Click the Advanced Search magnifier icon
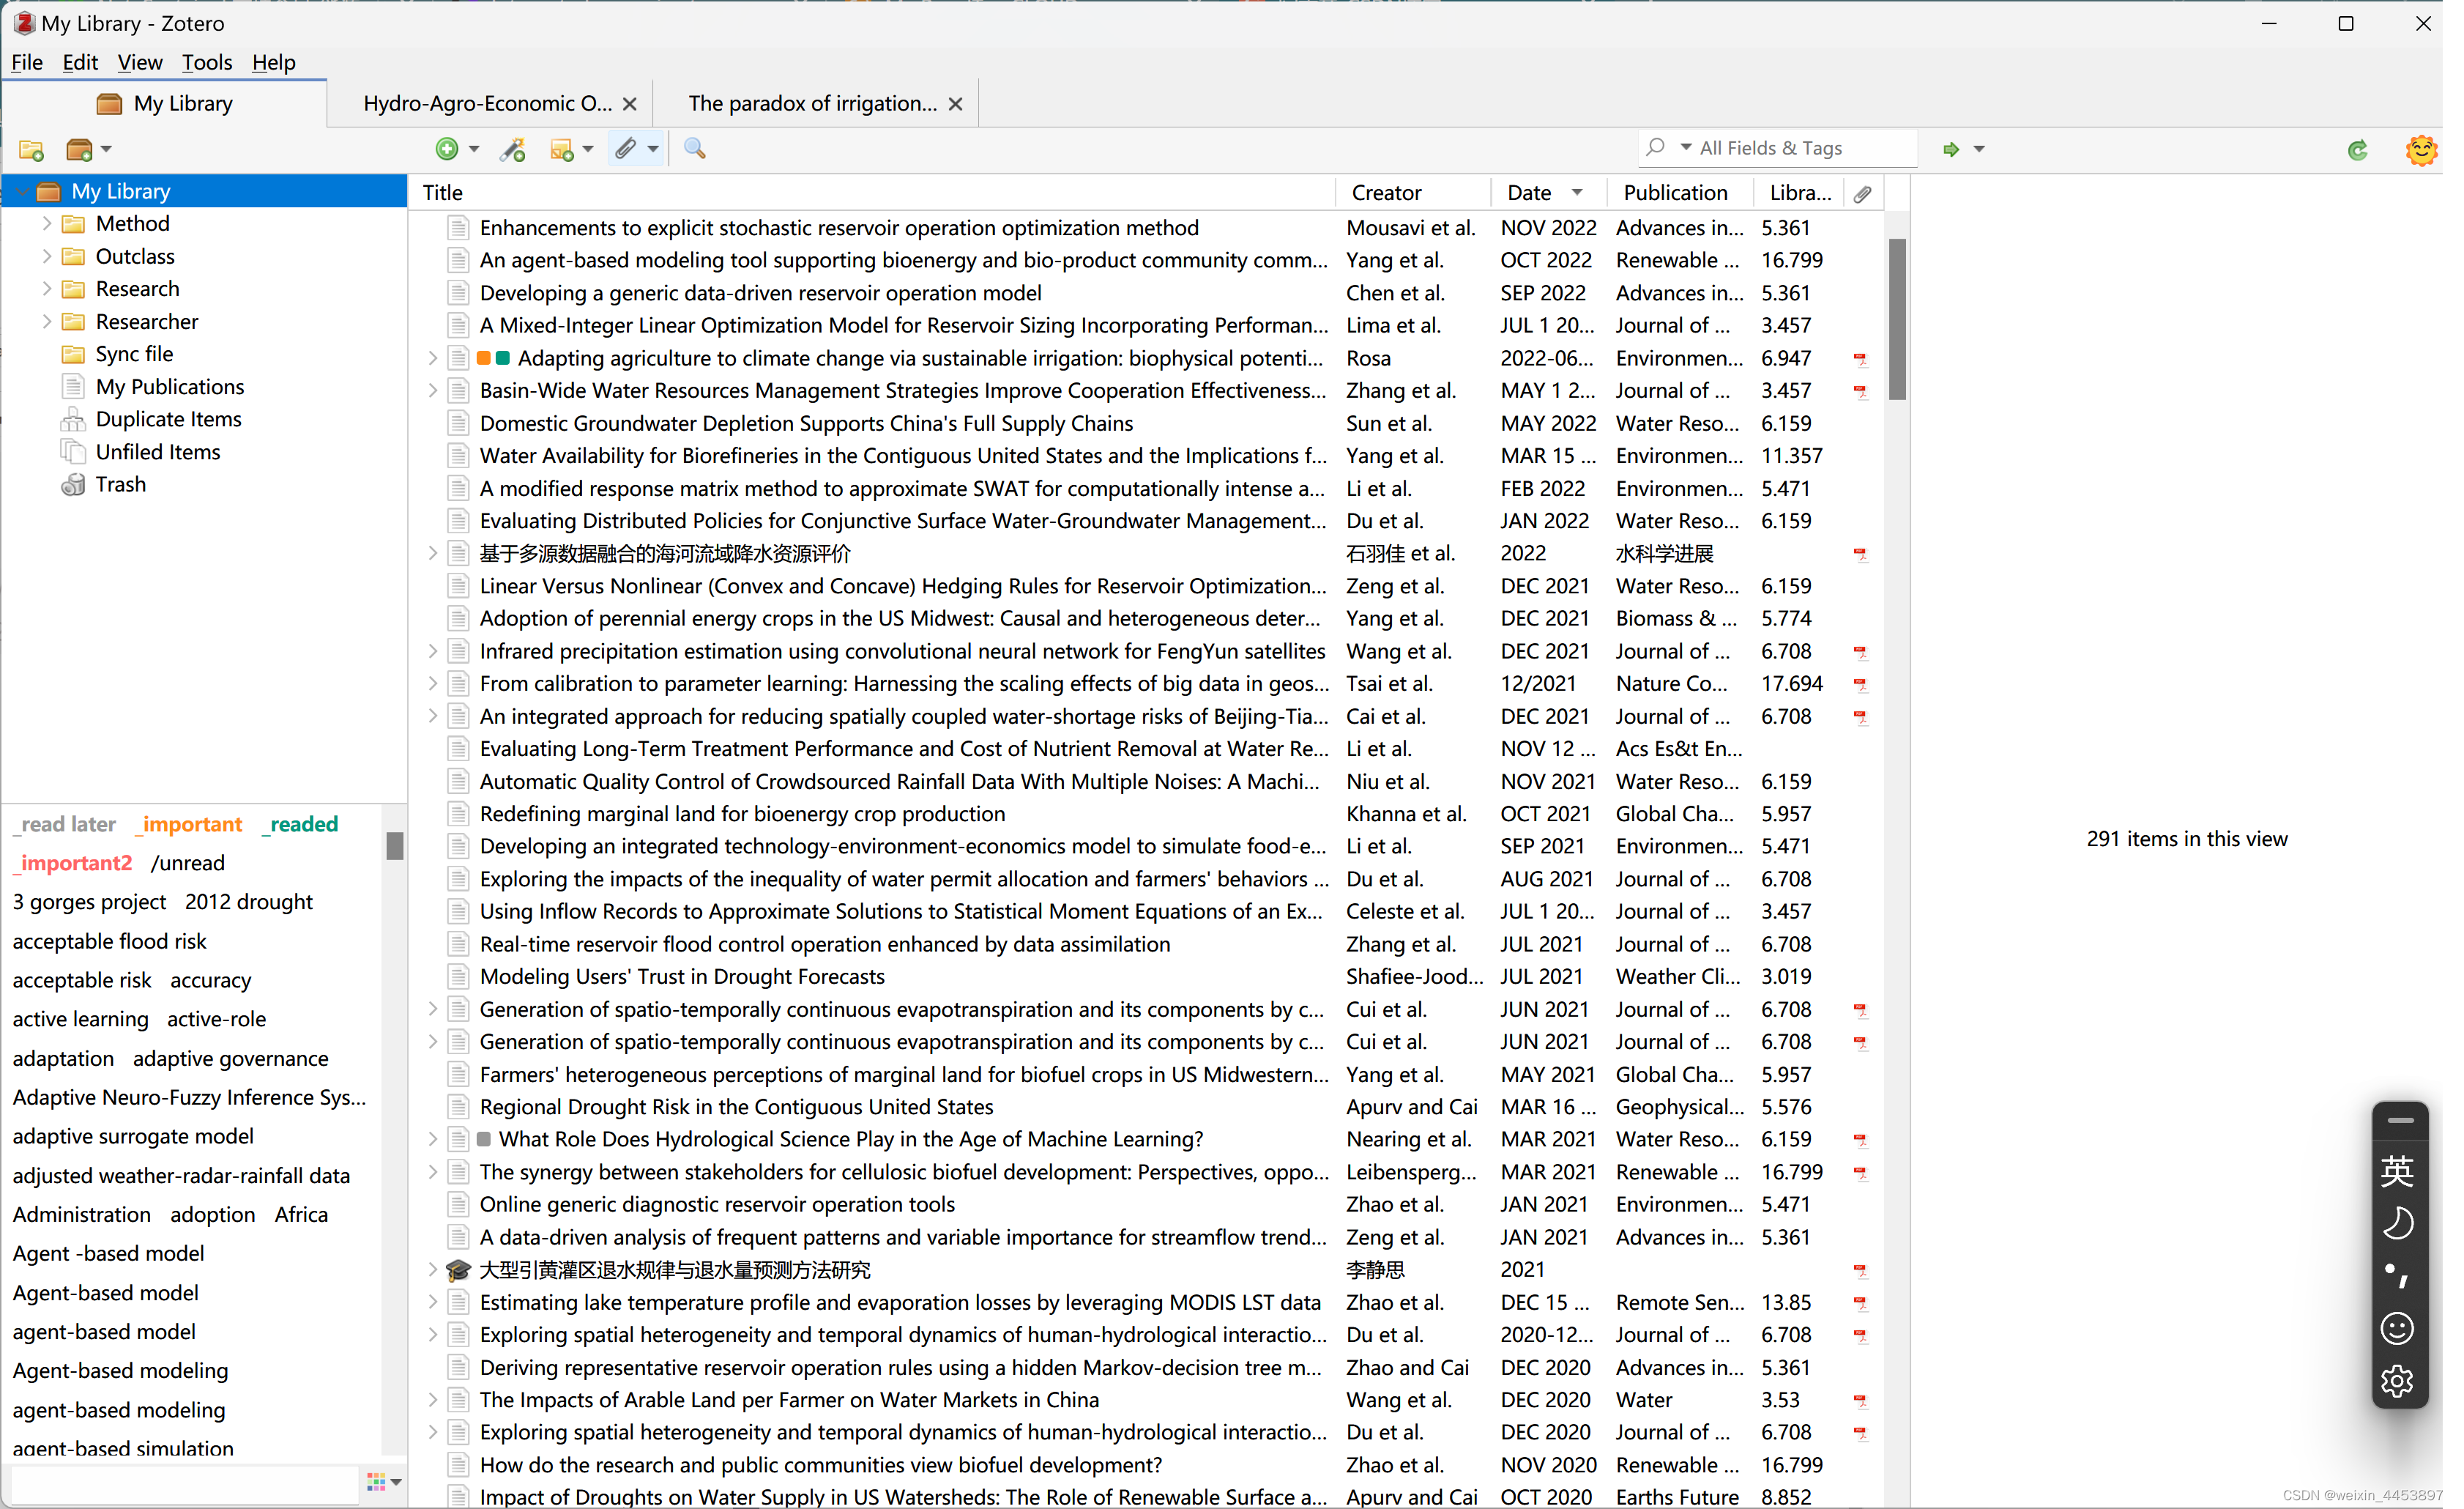Image resolution: width=2464 pixels, height=1509 pixels. coord(694,149)
